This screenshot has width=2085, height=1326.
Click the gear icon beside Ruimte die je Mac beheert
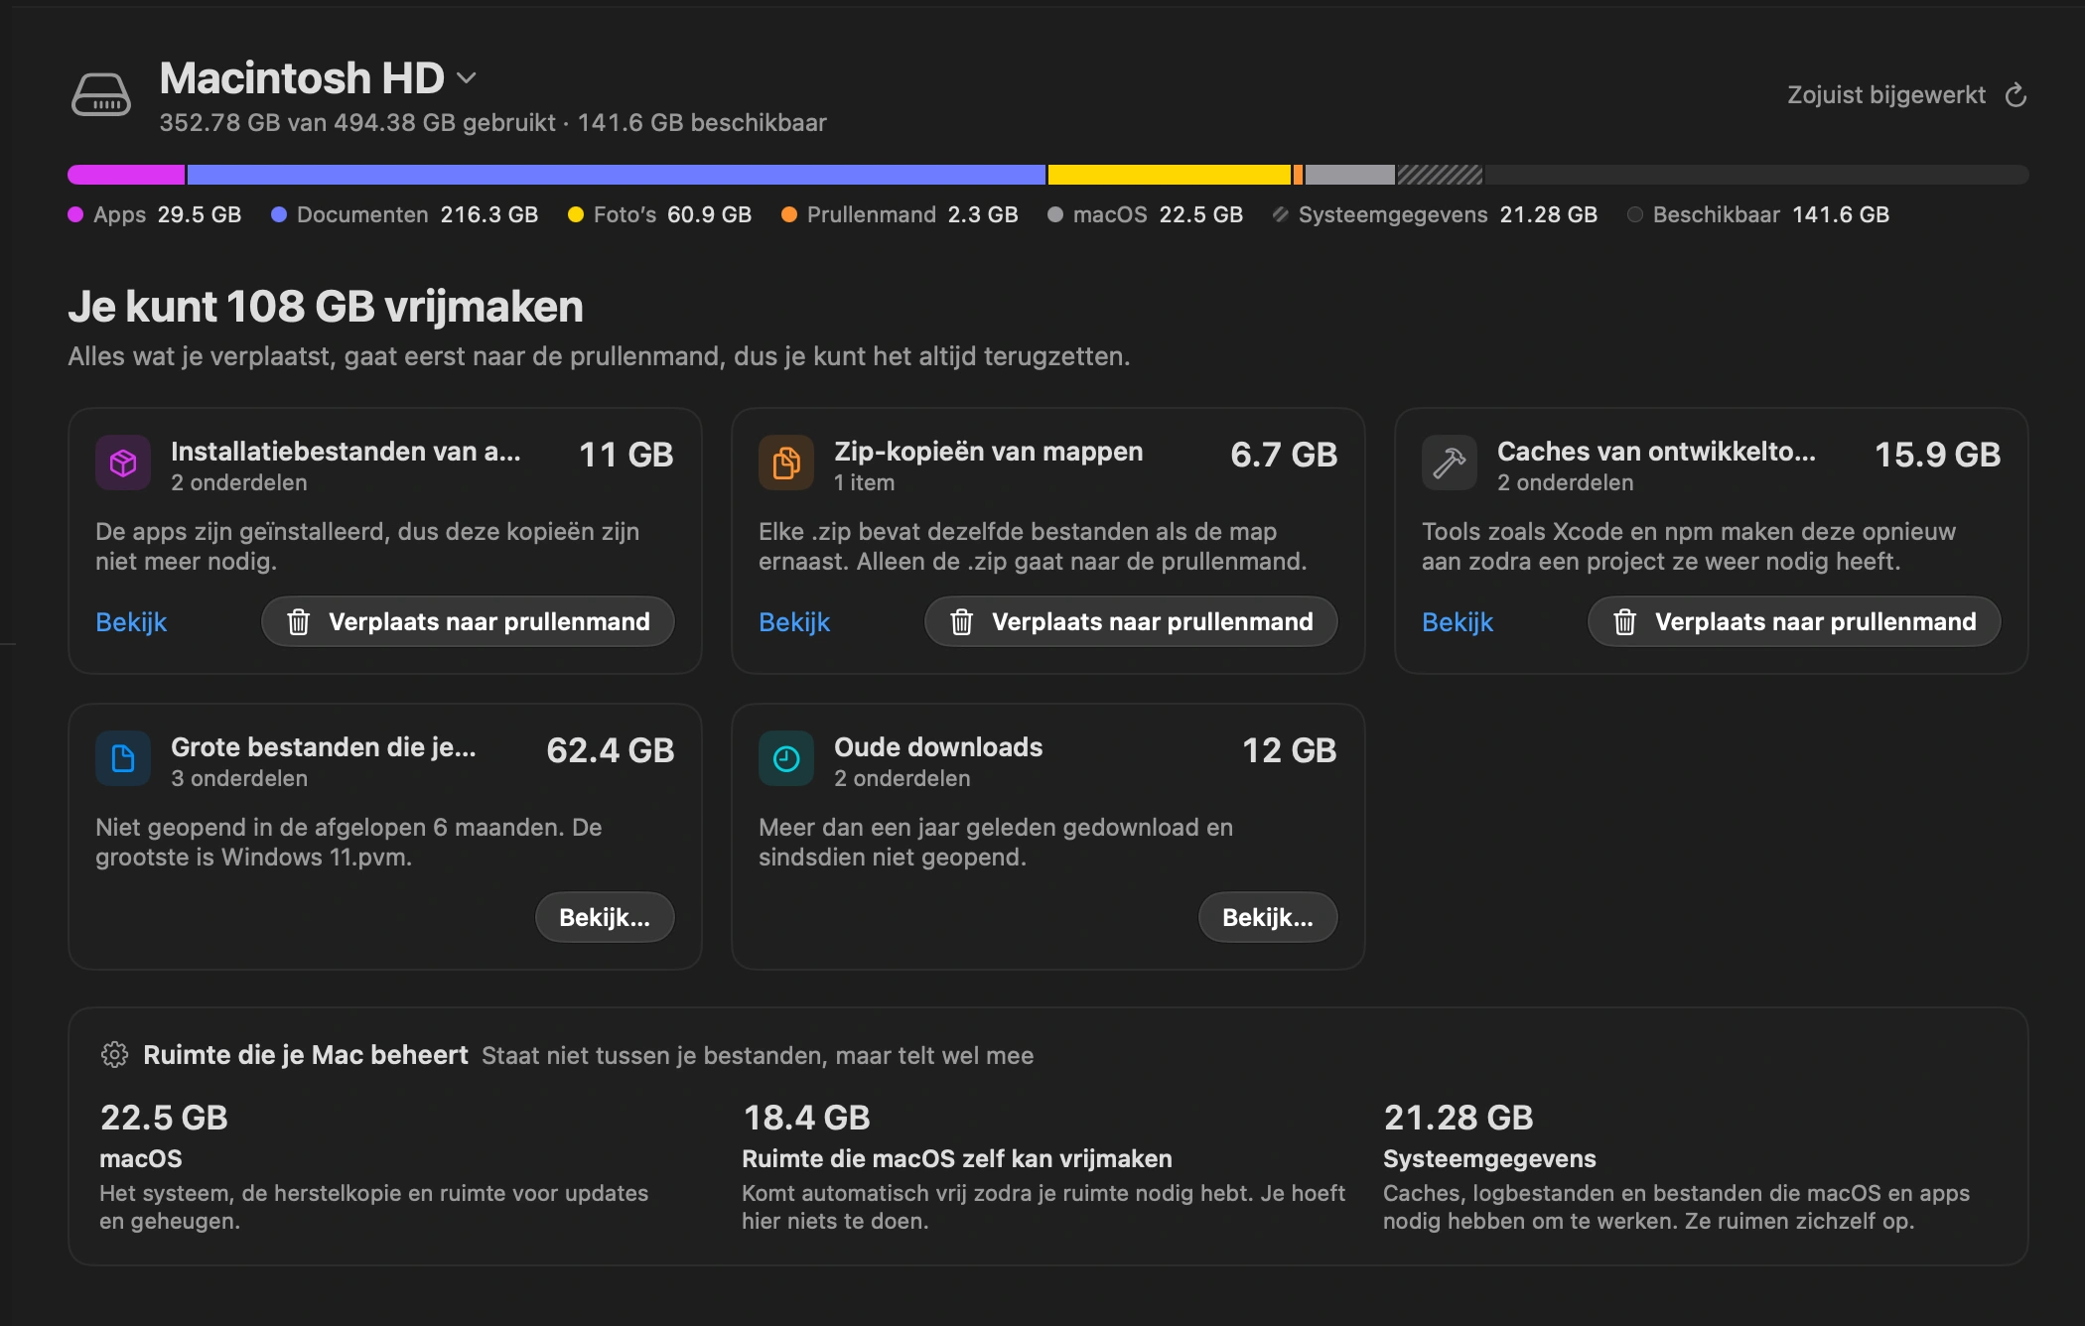[x=115, y=1054]
